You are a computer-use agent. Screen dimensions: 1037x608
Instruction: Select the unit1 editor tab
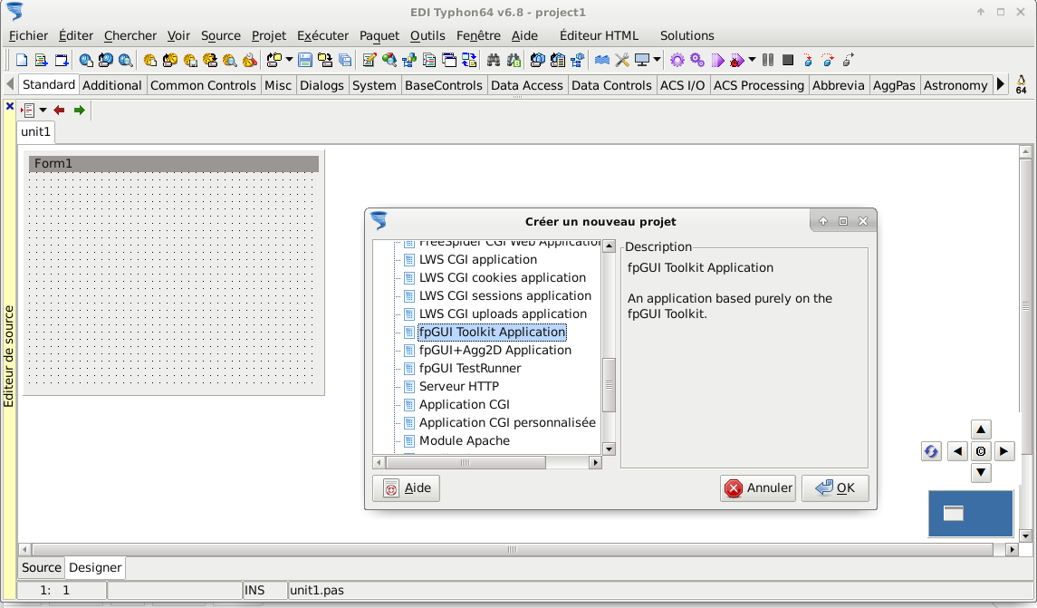pos(35,131)
